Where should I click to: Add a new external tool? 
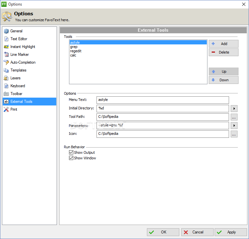click(223, 44)
